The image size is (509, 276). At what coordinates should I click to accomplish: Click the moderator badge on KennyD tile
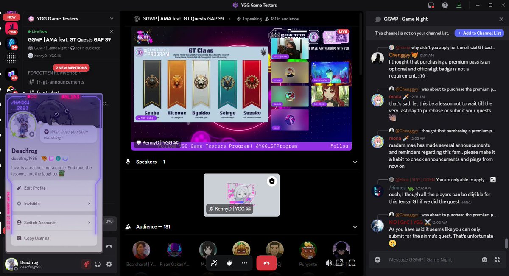[272, 181]
